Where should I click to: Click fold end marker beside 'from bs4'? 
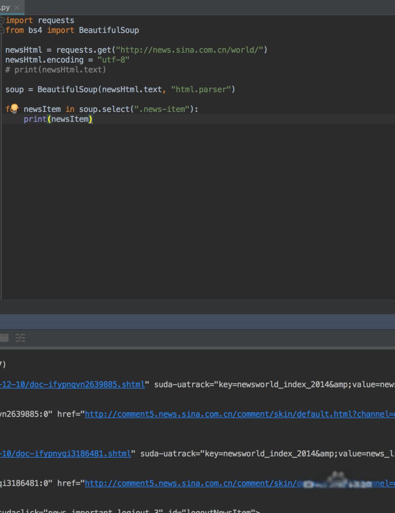click(2, 30)
